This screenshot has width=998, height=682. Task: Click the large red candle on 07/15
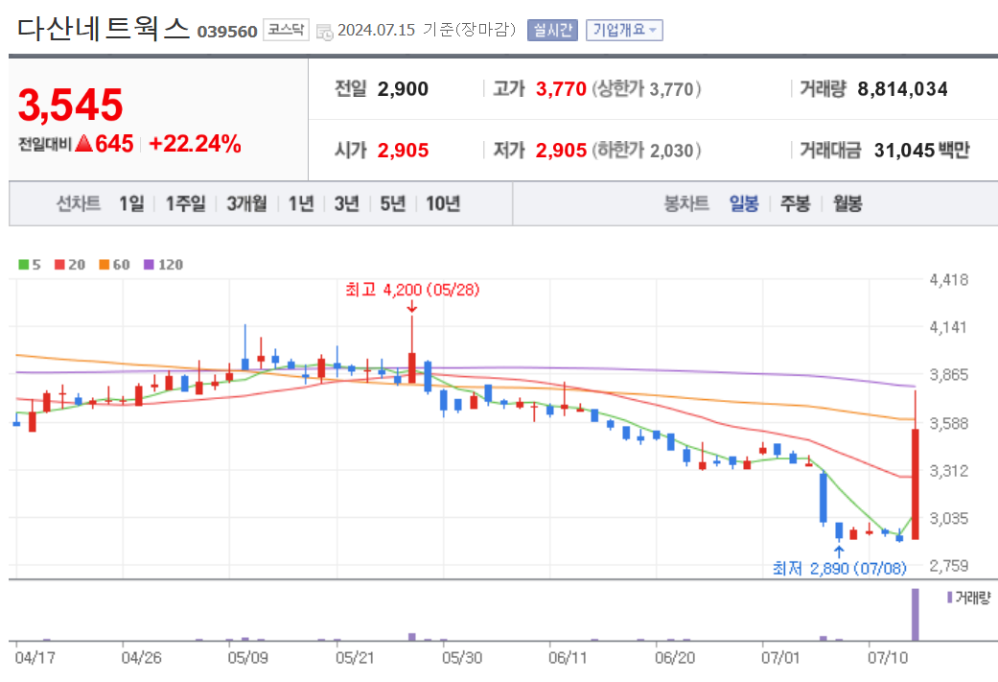click(916, 484)
